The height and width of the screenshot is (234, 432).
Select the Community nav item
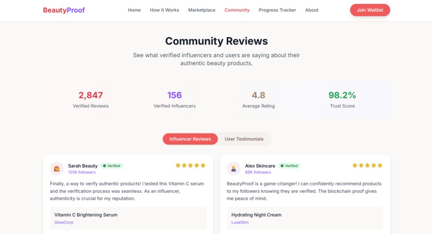coord(237,10)
